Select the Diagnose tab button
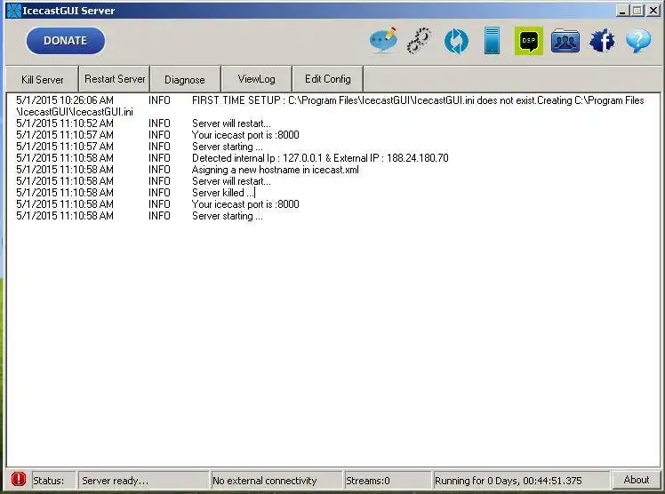The width and height of the screenshot is (665, 494). click(185, 79)
